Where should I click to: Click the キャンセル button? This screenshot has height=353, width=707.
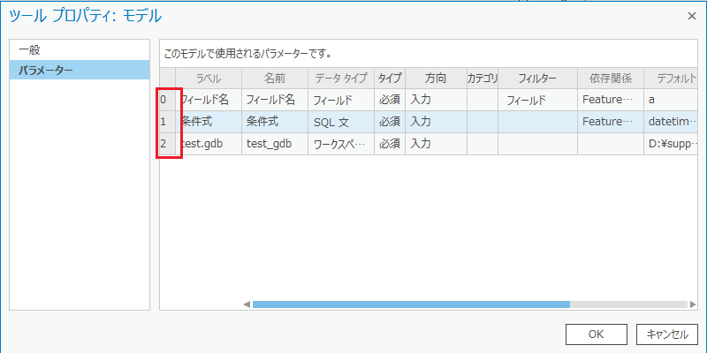667,334
